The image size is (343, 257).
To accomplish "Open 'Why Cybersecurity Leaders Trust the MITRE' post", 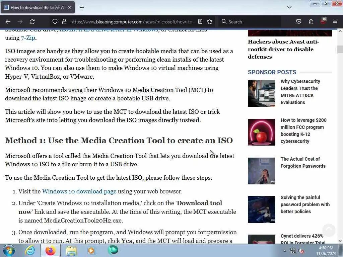I will point(300,92).
